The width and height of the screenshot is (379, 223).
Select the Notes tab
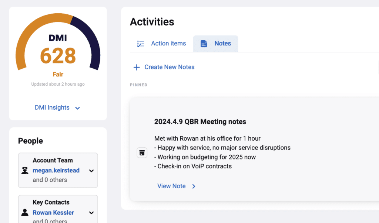tap(223, 44)
